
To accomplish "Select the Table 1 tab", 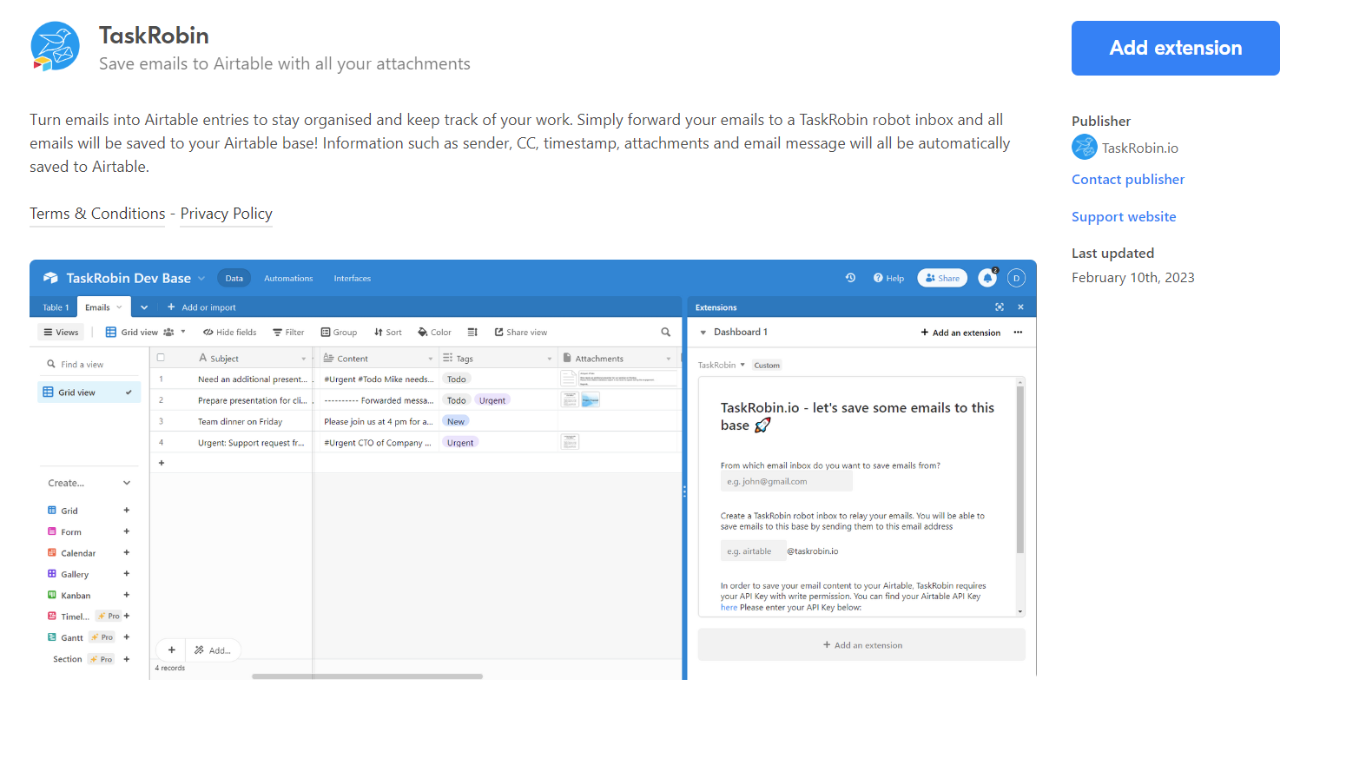I will point(55,307).
